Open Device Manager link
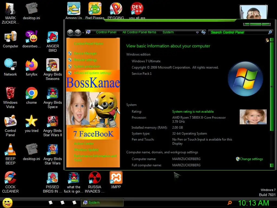 click(x=85, y=53)
